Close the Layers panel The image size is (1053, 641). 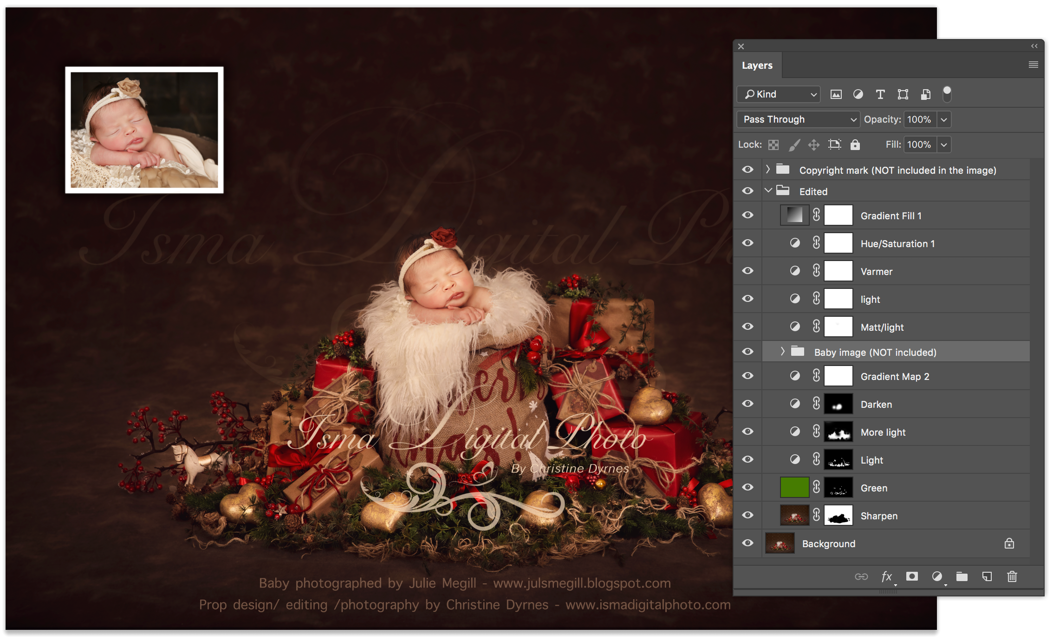[741, 46]
